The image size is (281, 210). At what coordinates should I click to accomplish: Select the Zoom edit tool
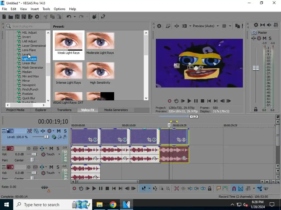(x=168, y=189)
